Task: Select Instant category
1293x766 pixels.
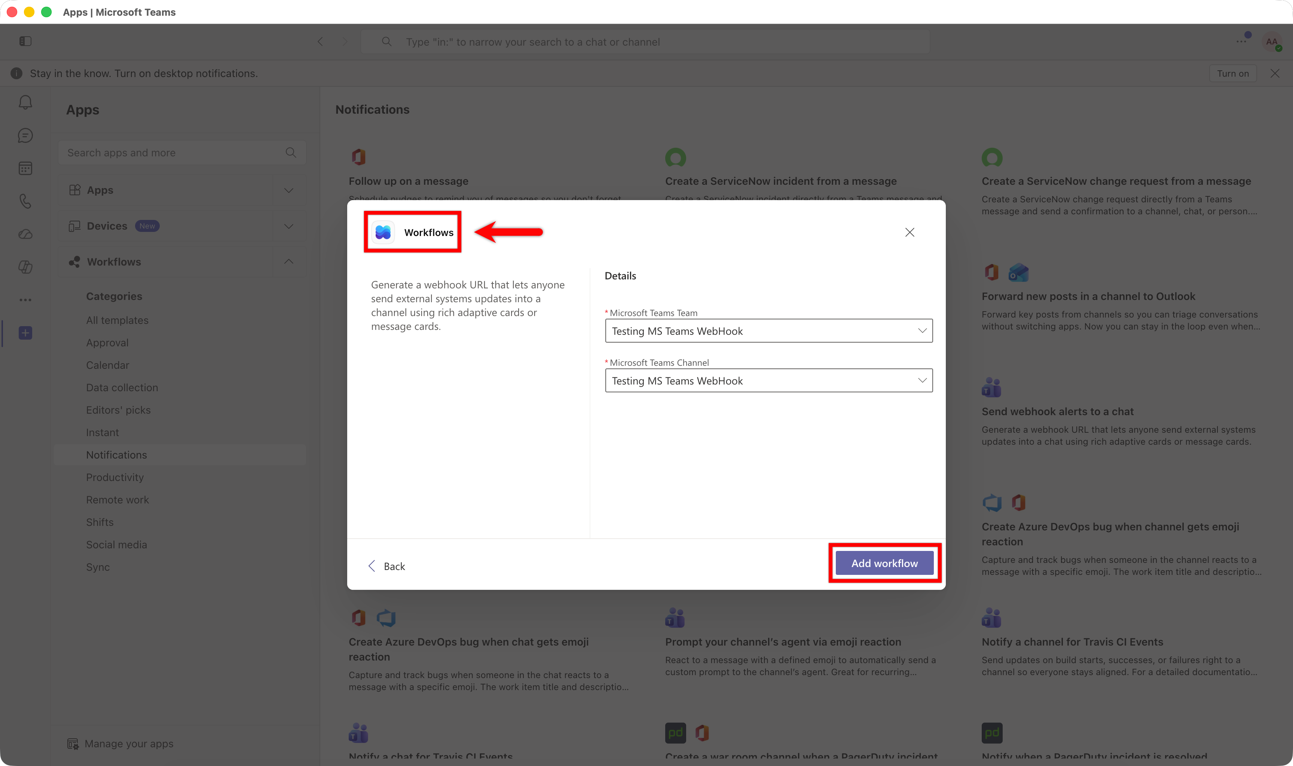Action: 102,432
